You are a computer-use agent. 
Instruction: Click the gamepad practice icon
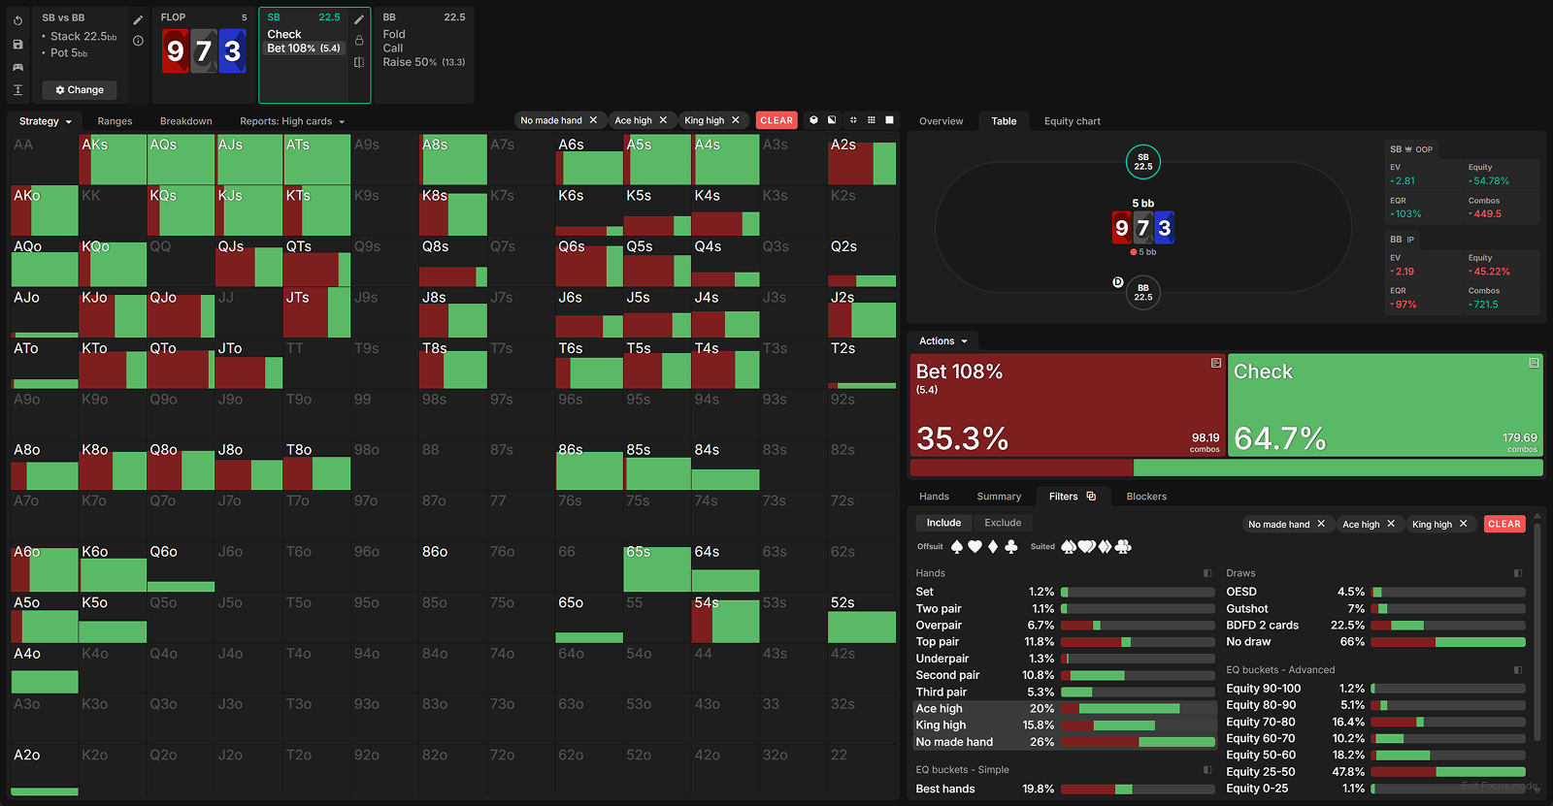(17, 67)
